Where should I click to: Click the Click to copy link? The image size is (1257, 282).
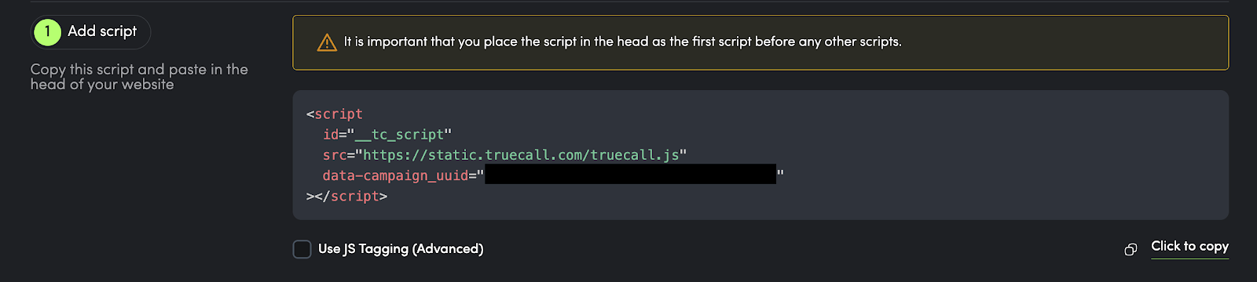coord(1189,246)
